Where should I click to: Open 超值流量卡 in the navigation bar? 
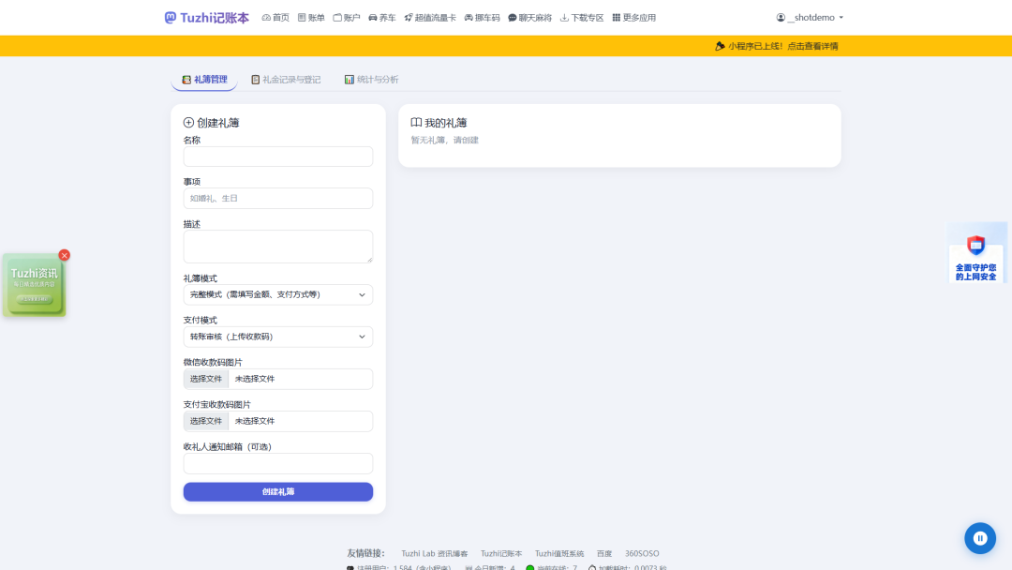(x=430, y=18)
